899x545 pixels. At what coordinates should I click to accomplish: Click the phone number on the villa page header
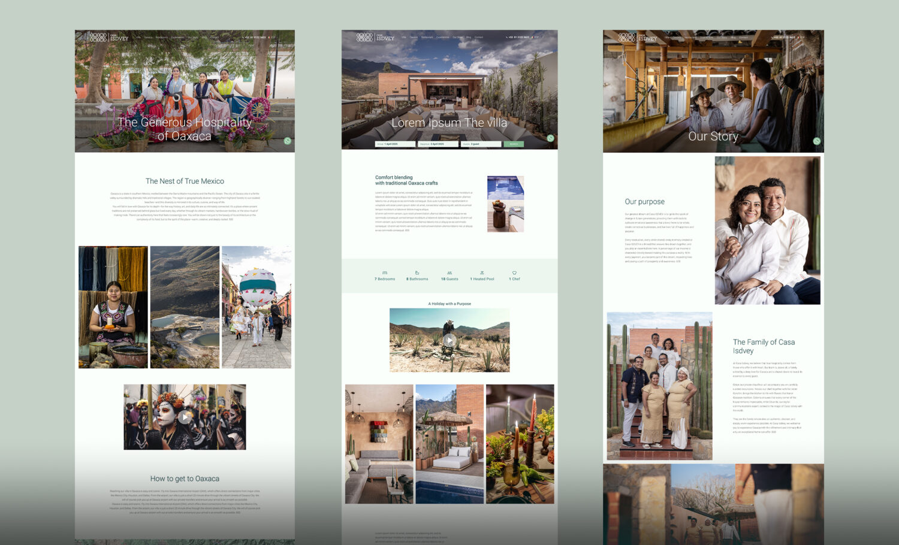coord(518,37)
